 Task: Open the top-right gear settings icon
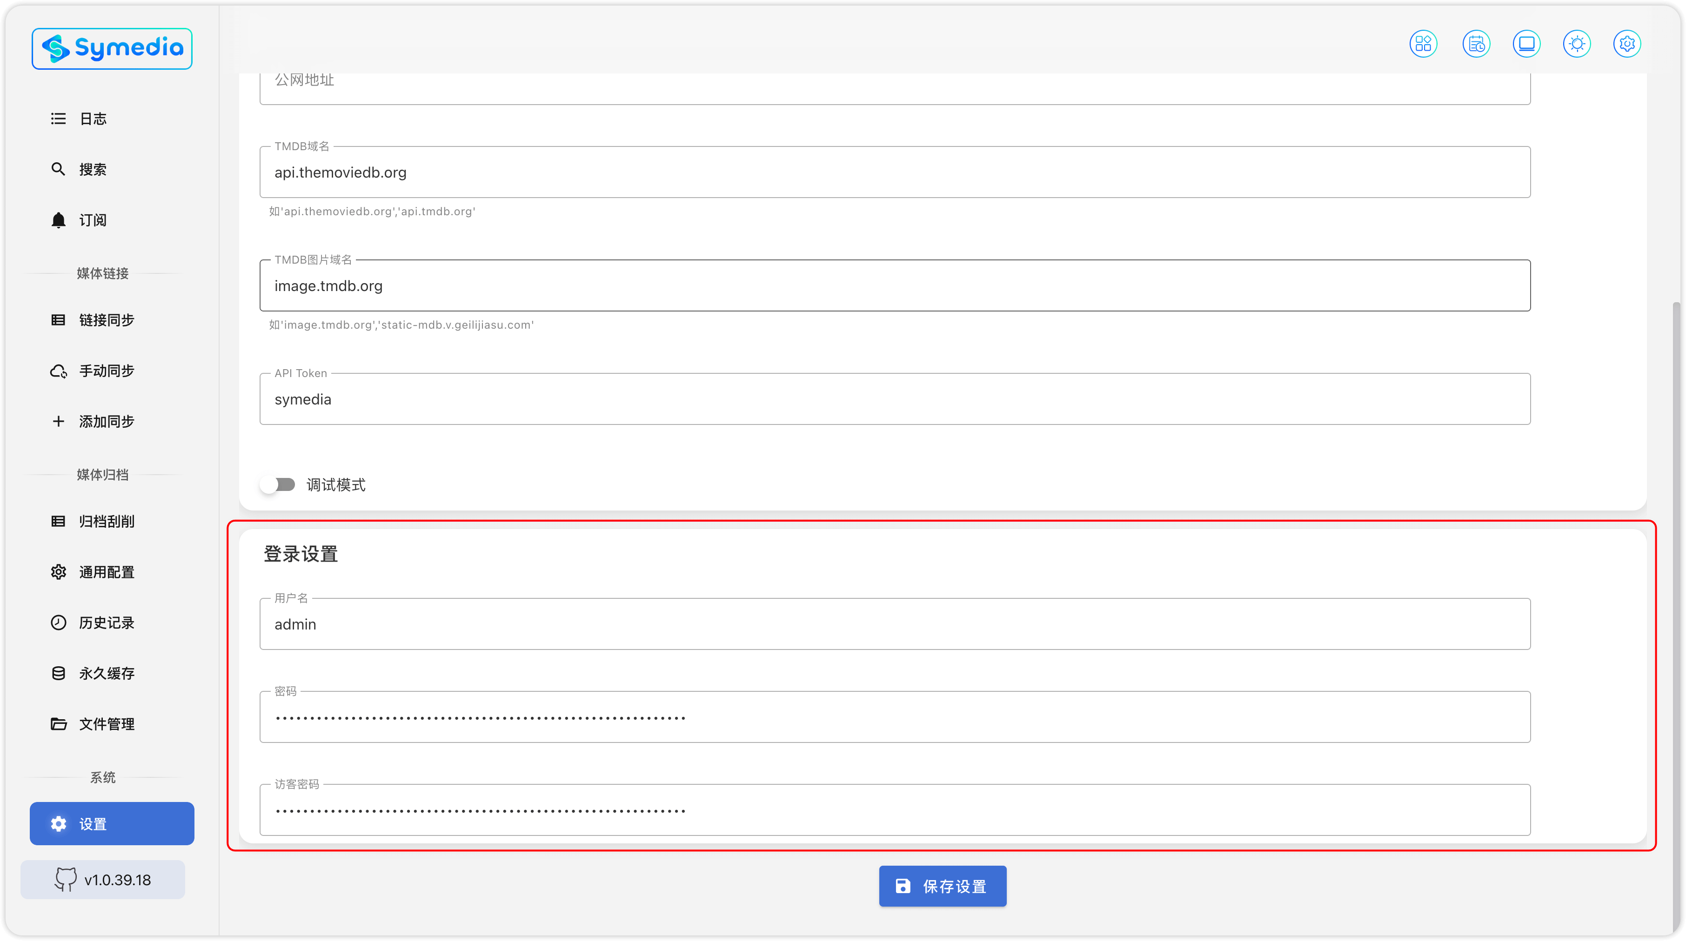tap(1627, 44)
